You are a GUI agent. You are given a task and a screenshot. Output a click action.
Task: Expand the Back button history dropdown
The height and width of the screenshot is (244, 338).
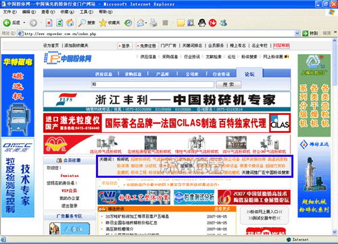[24, 23]
